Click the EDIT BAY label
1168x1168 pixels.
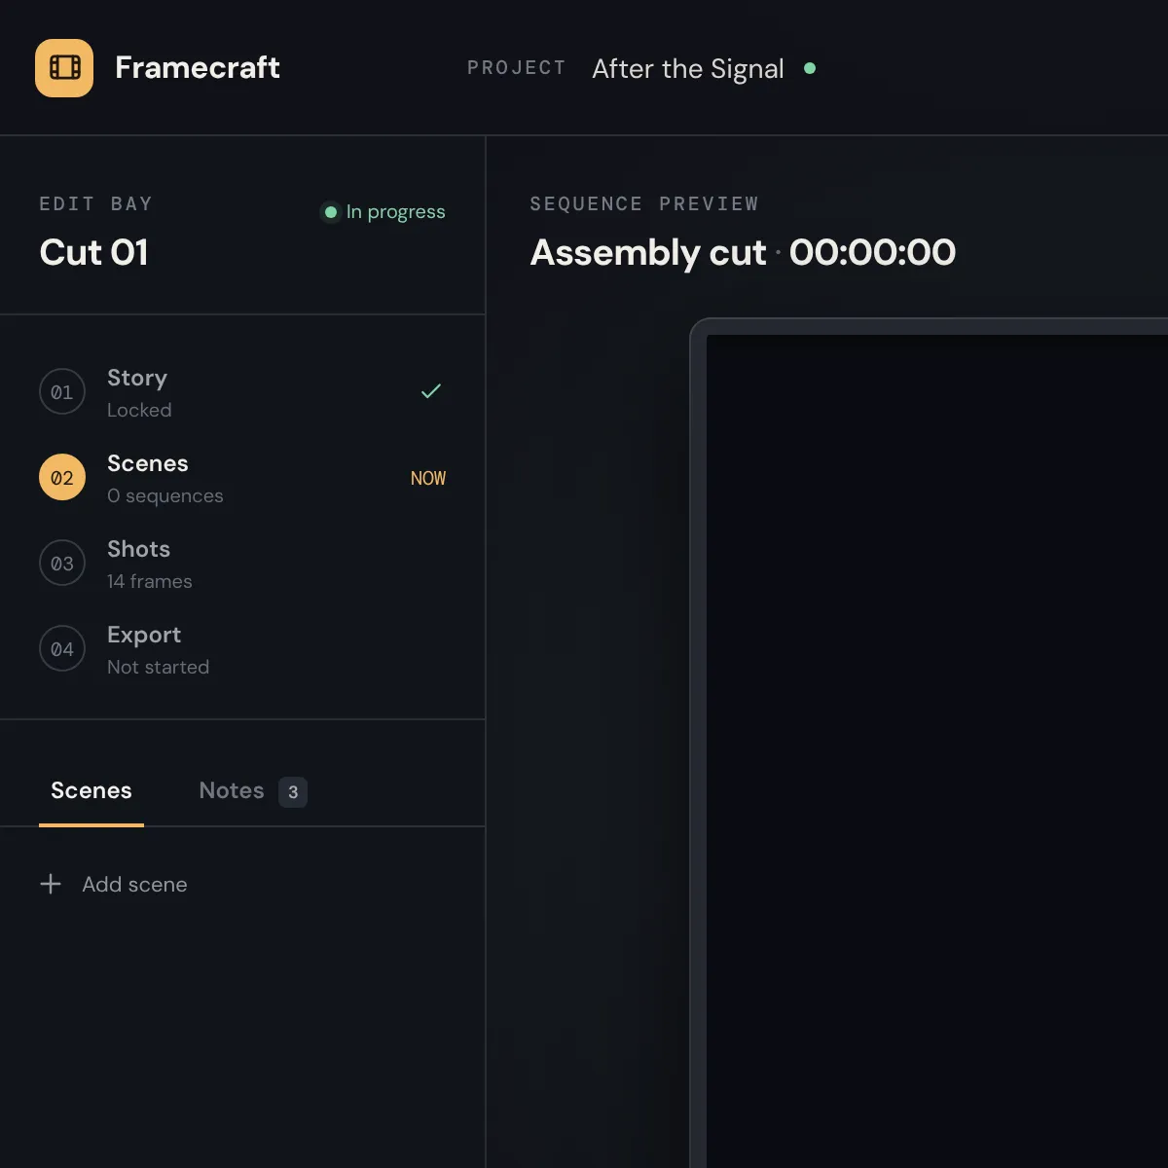(x=95, y=203)
